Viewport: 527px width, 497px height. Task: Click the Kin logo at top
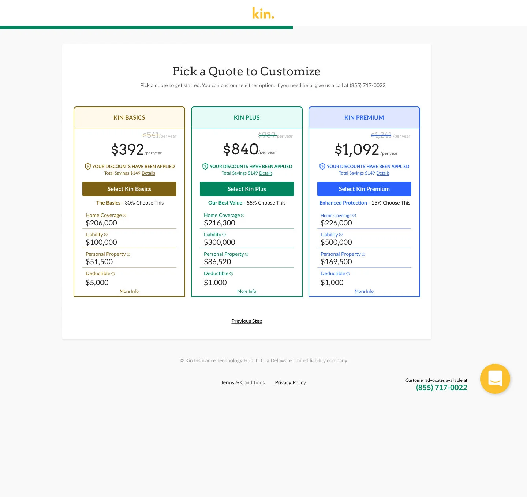coord(263,13)
